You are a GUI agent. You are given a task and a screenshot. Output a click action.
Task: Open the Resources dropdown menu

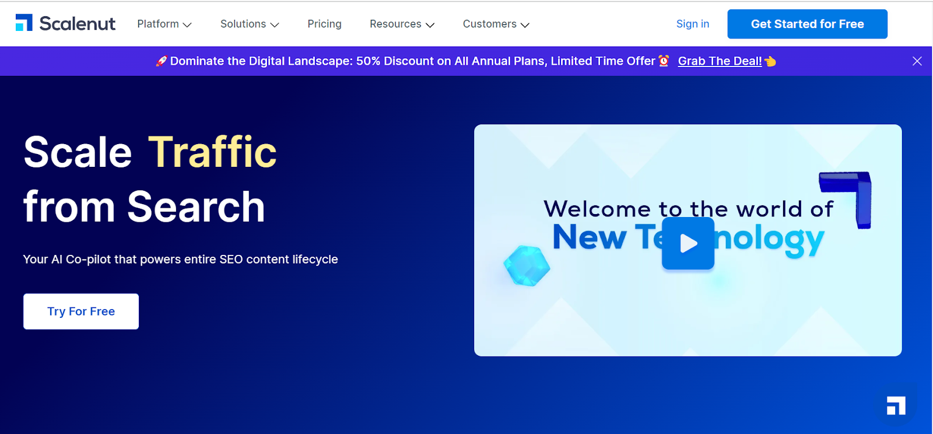(x=402, y=24)
